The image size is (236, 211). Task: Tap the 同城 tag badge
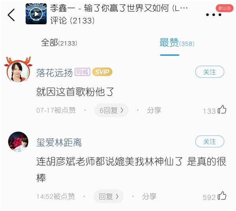(x=83, y=72)
